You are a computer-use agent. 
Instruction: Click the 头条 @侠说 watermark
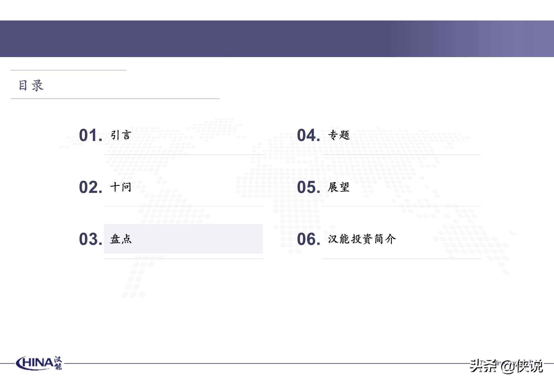(x=506, y=366)
